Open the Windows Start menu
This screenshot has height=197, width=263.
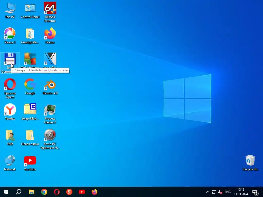click(x=6, y=192)
